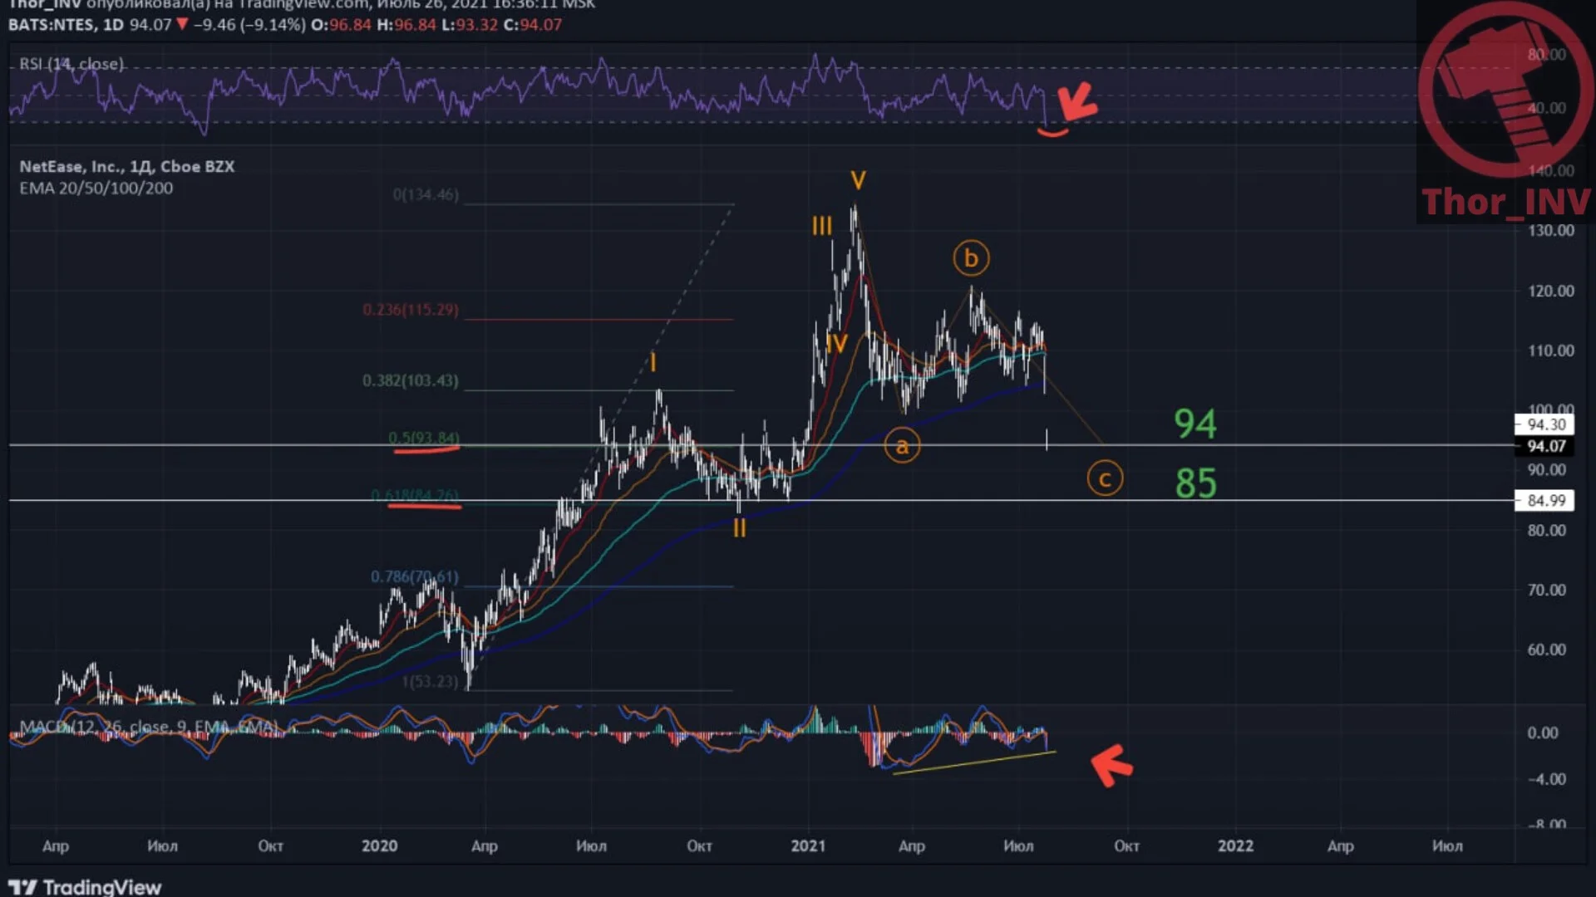Click the 0.00 level on MACD scale

click(x=1543, y=733)
